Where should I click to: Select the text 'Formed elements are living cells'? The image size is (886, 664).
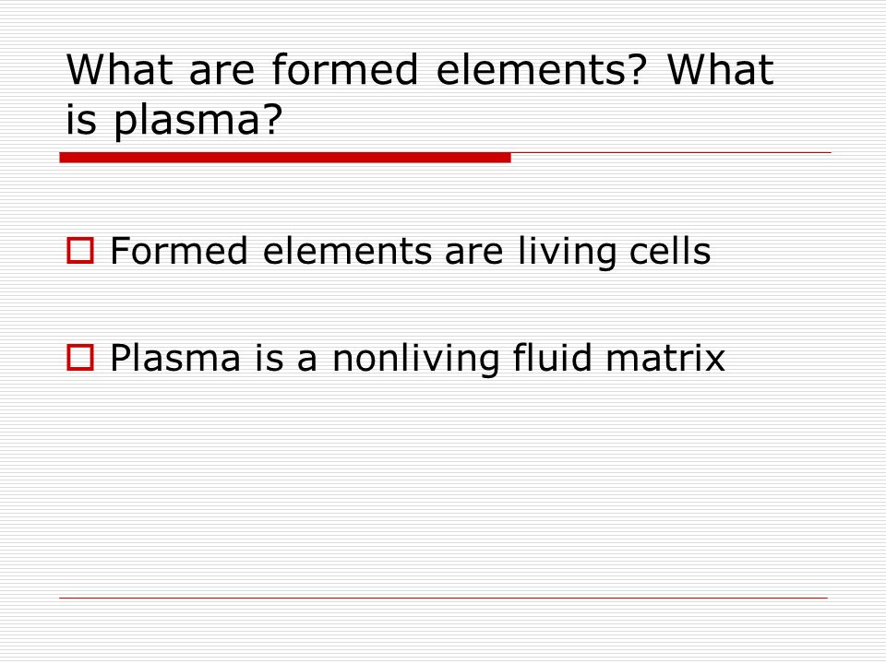click(x=411, y=251)
